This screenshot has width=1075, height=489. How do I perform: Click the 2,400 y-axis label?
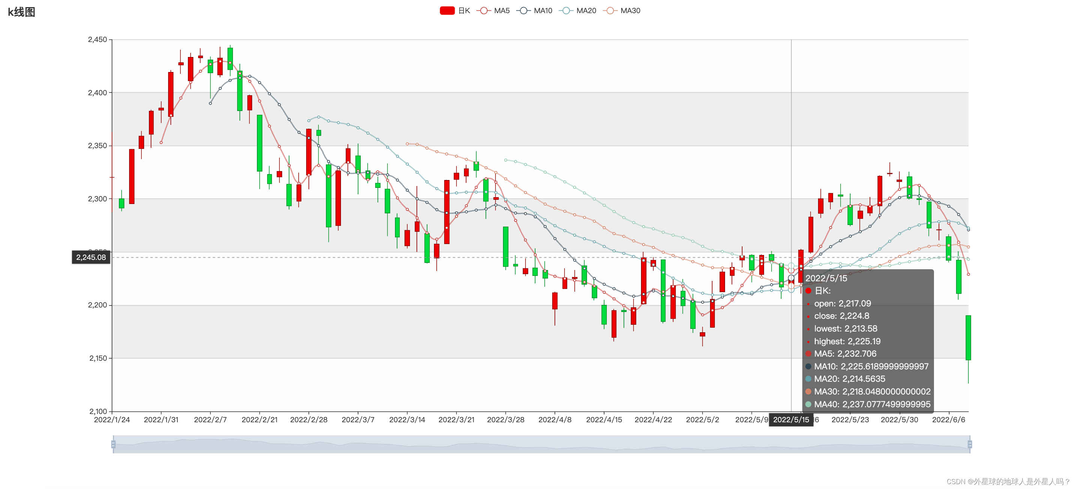(97, 93)
